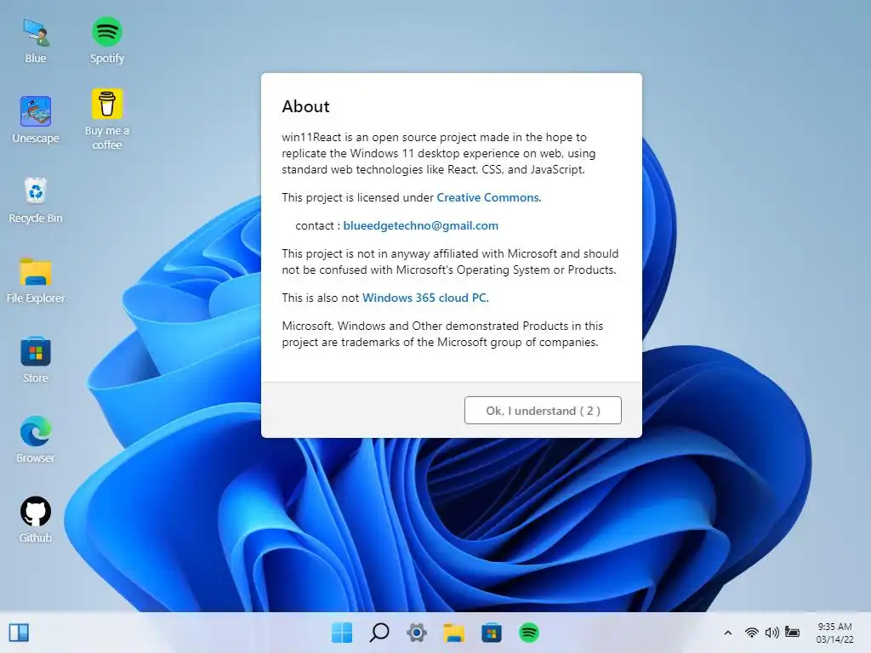Click the Ok, I understand button
871x653 pixels.
pos(543,411)
